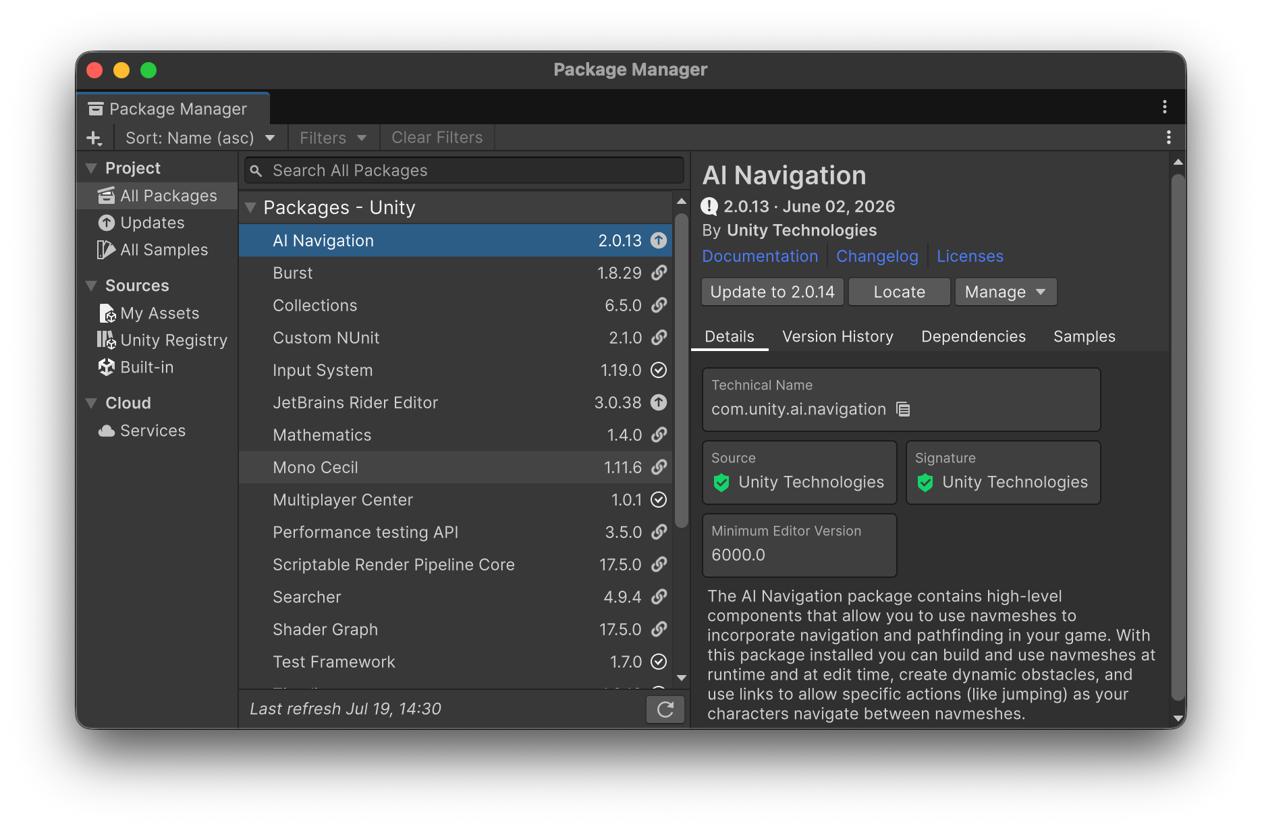Viewport: 1262px width, 829px height.
Task: Open the Manage dropdown button
Action: pyautogui.click(x=1006, y=292)
